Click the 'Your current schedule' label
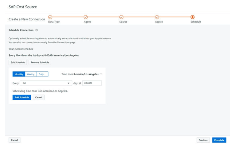 point(21,49)
